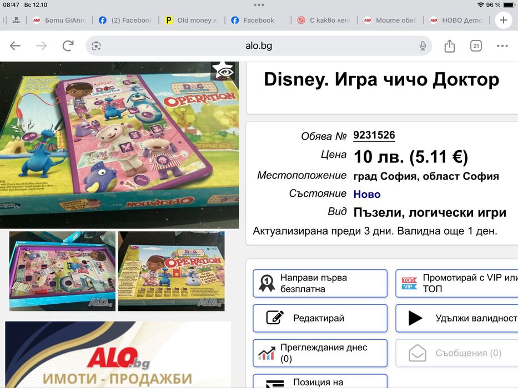The image size is (518, 388).
Task: Open Съобщения (0) button
Action: 456,353
